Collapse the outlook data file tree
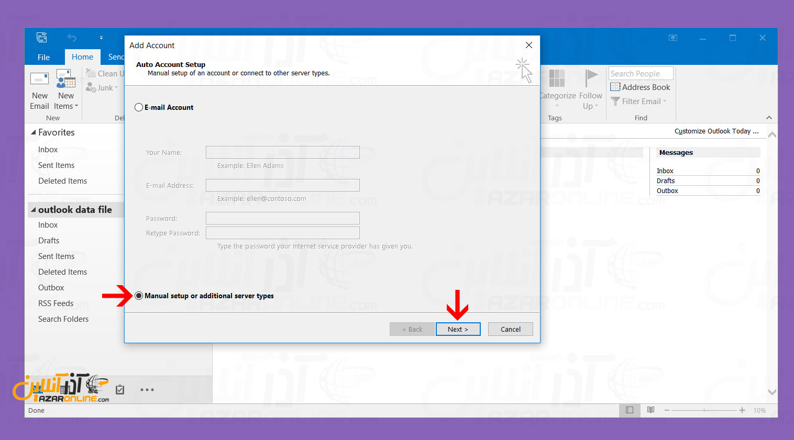 pos(34,210)
